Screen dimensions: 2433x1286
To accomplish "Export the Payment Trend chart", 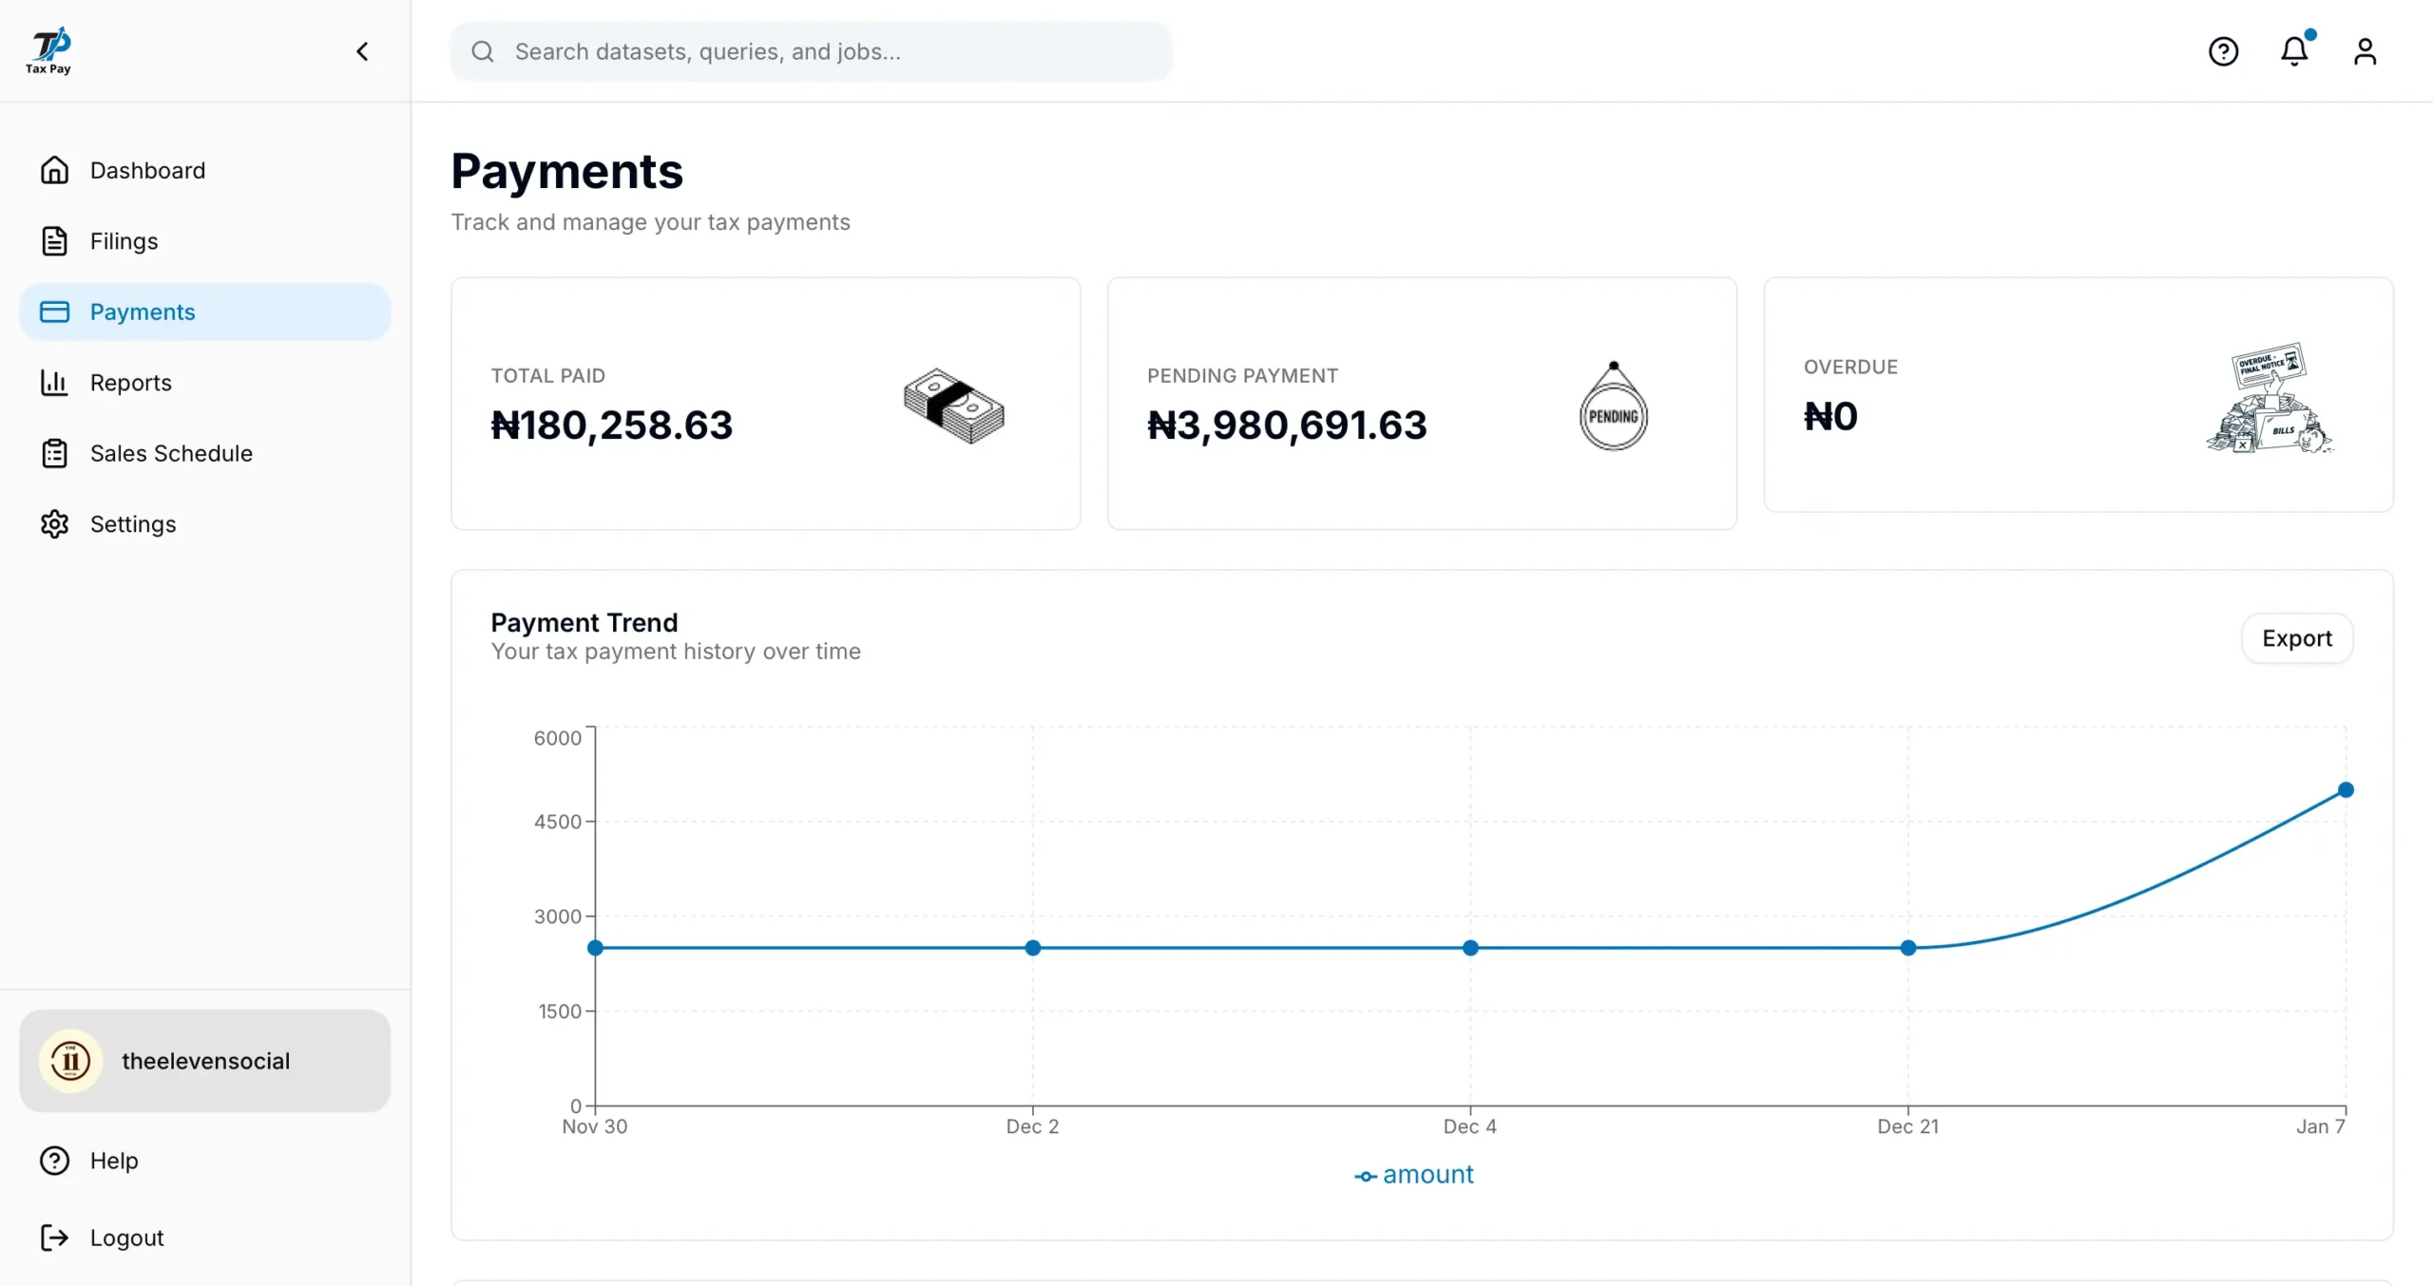I will [2296, 638].
